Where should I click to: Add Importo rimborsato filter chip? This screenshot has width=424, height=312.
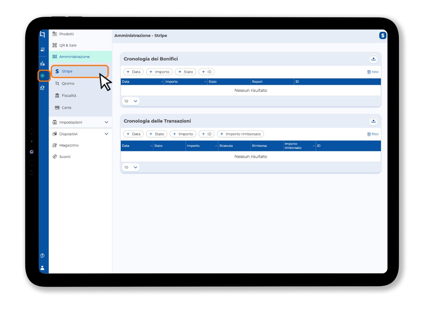point(240,134)
